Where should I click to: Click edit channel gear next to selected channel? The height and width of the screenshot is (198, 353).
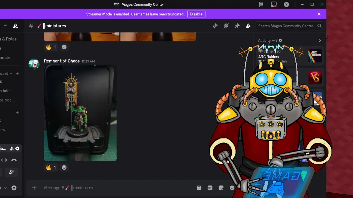[x=17, y=148]
